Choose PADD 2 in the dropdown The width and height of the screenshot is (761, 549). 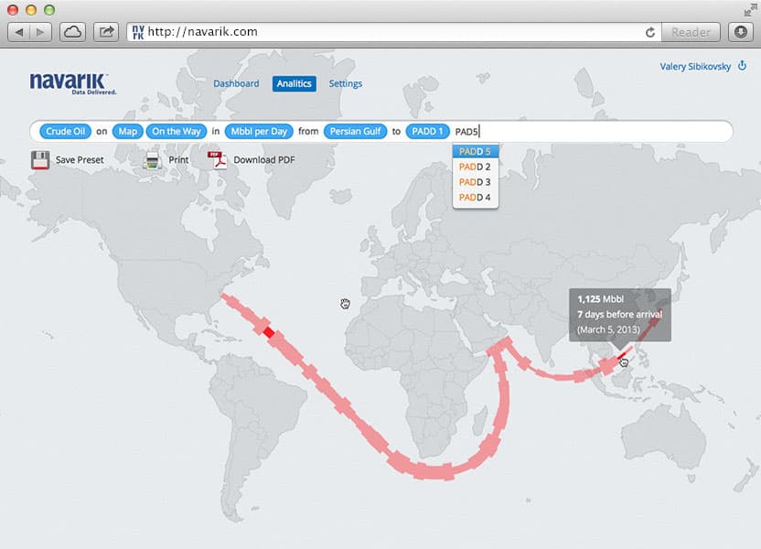tap(475, 167)
